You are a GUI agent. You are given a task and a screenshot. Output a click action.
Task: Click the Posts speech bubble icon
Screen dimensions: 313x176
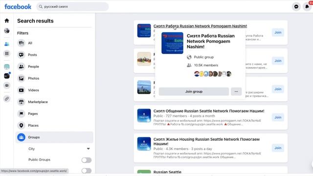(21, 55)
